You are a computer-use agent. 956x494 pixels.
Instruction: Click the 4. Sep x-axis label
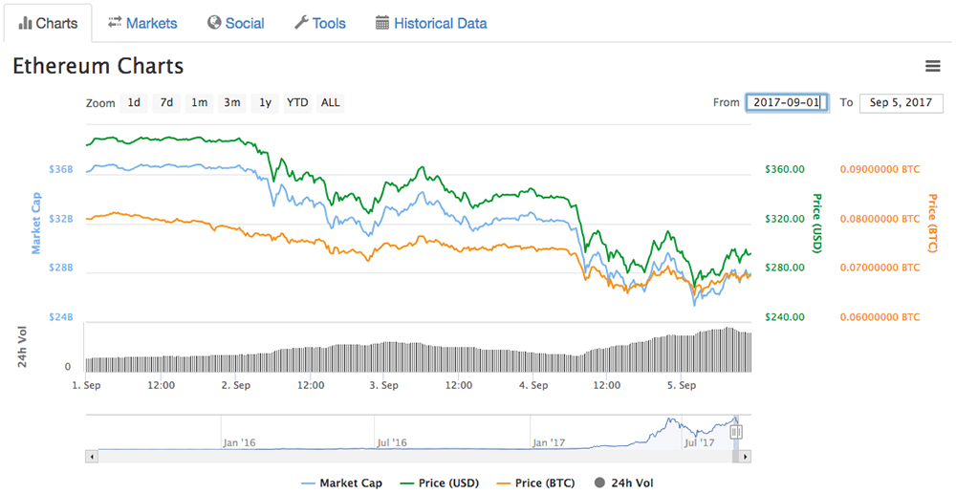pos(532,385)
